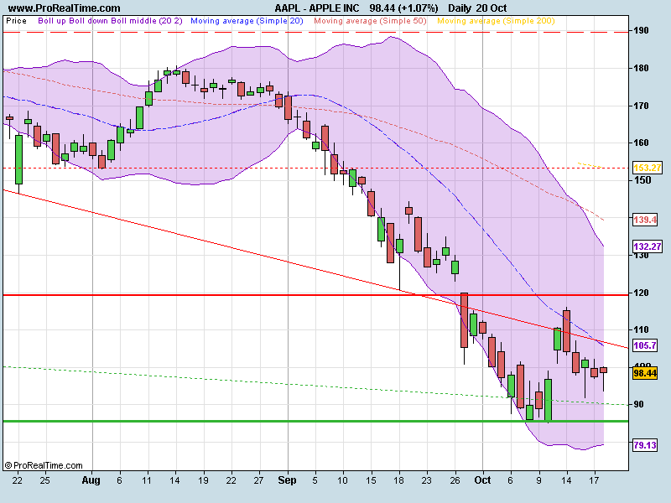Image resolution: width=671 pixels, height=503 pixels.
Task: Click the 180 price axis label
Action: click(641, 68)
